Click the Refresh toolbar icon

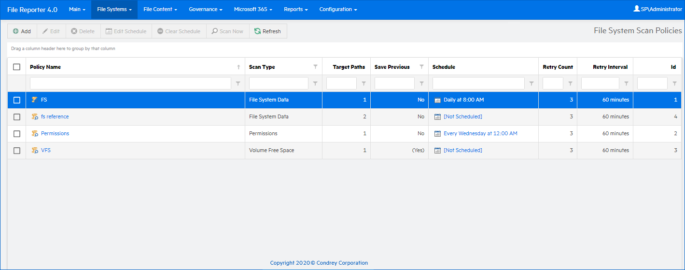pyautogui.click(x=258, y=31)
